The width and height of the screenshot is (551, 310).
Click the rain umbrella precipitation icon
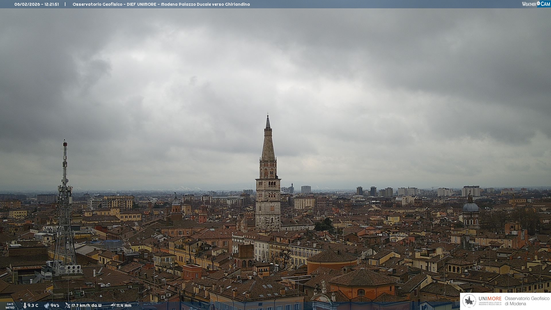pos(113,305)
